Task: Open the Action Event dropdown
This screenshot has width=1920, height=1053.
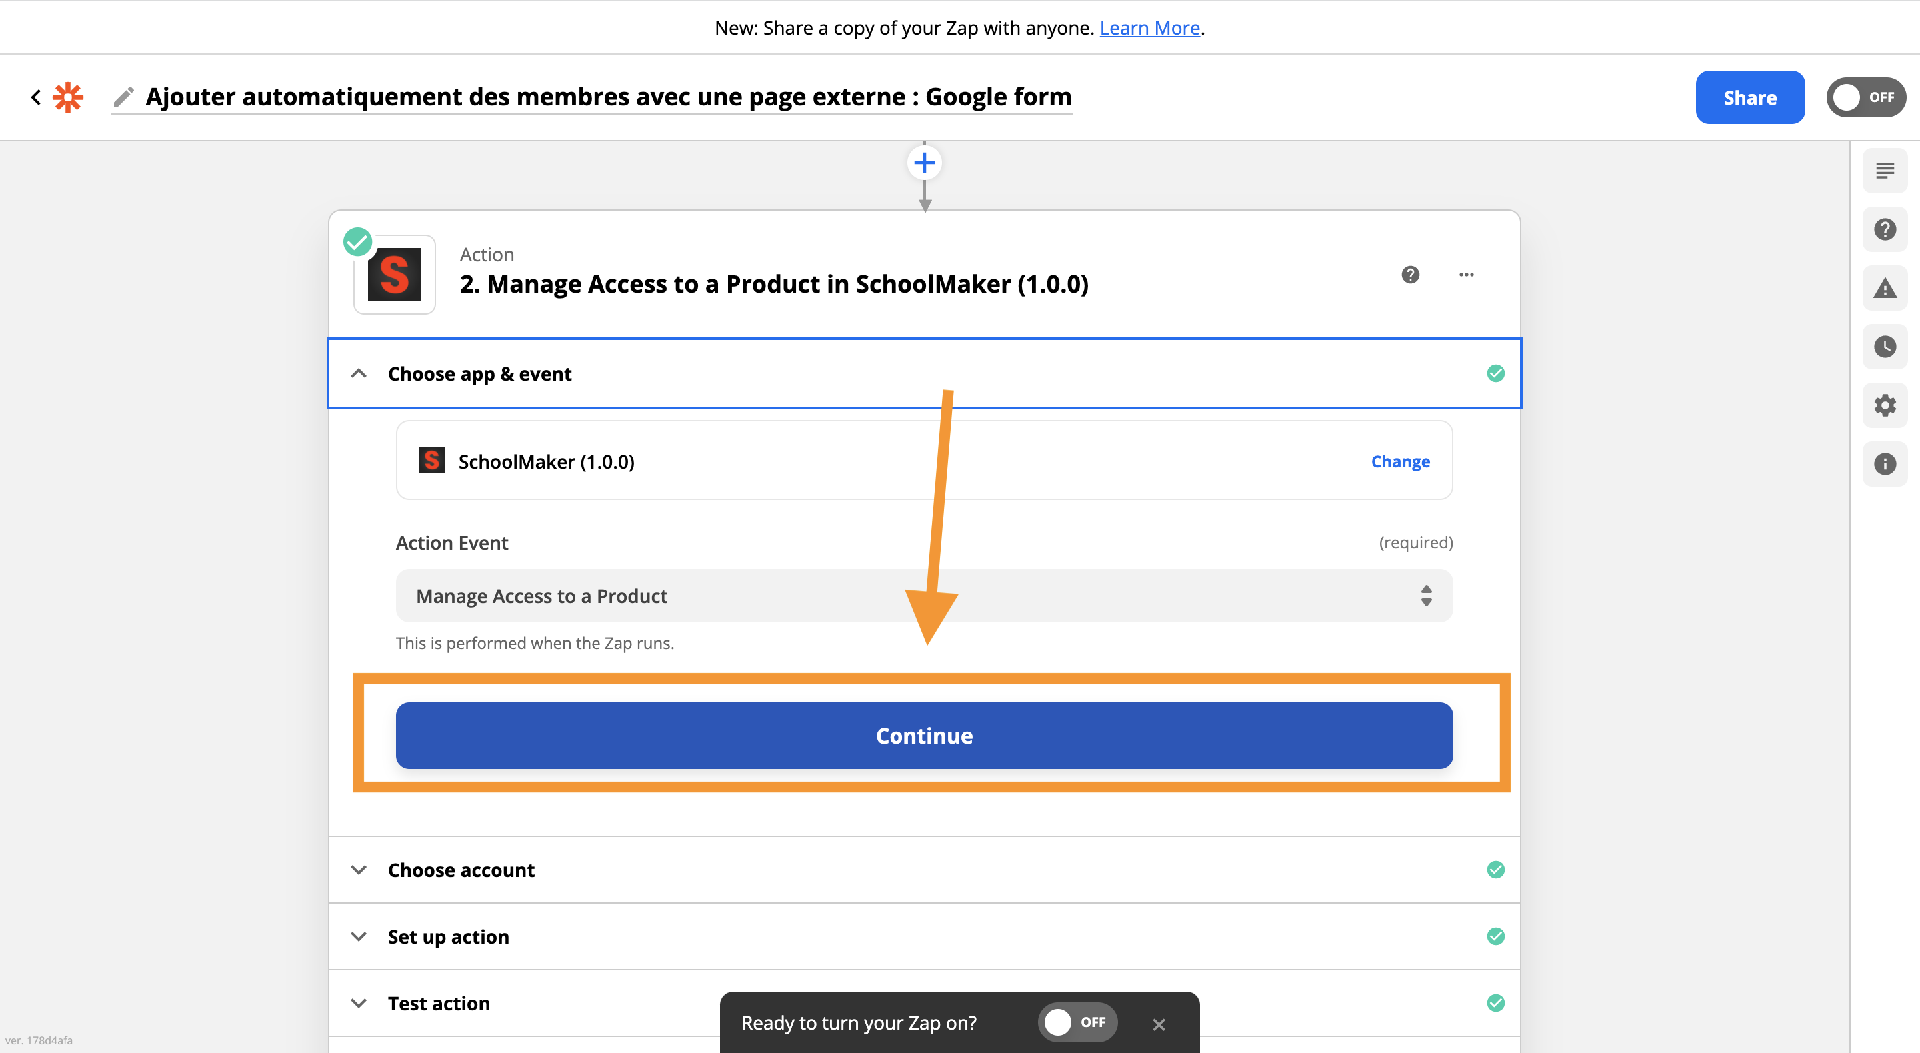Action: pos(923,596)
